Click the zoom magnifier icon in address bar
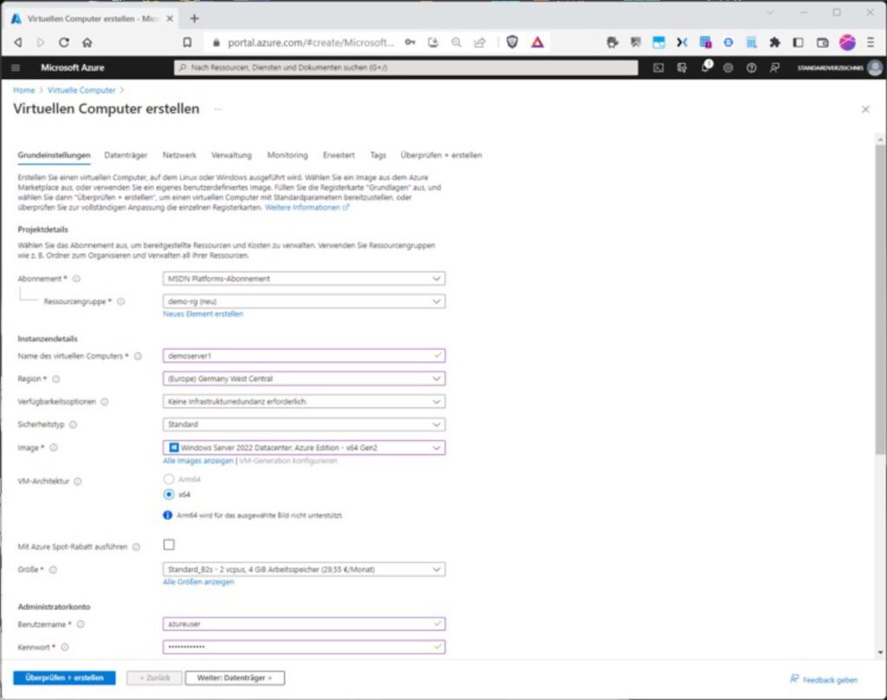This screenshot has height=700, width=887. pyautogui.click(x=456, y=42)
